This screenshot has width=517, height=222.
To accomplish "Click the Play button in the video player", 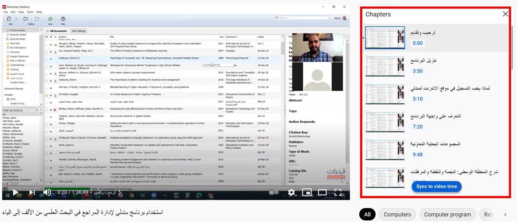I will click(x=15, y=192).
